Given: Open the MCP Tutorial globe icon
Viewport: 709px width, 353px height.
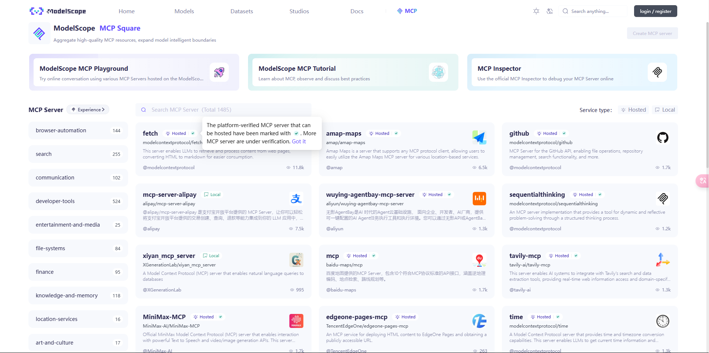Looking at the screenshot, I should [438, 72].
